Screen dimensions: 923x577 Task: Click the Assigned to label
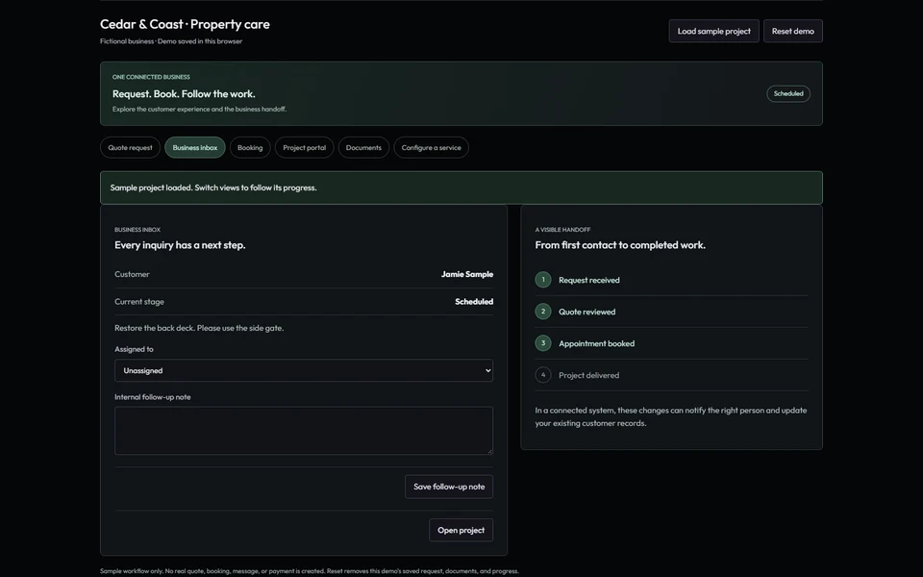click(134, 349)
